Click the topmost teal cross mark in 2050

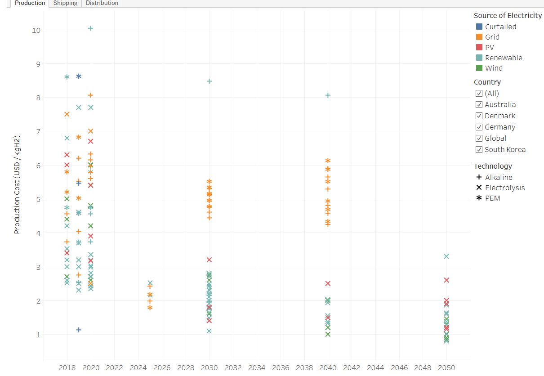point(446,256)
